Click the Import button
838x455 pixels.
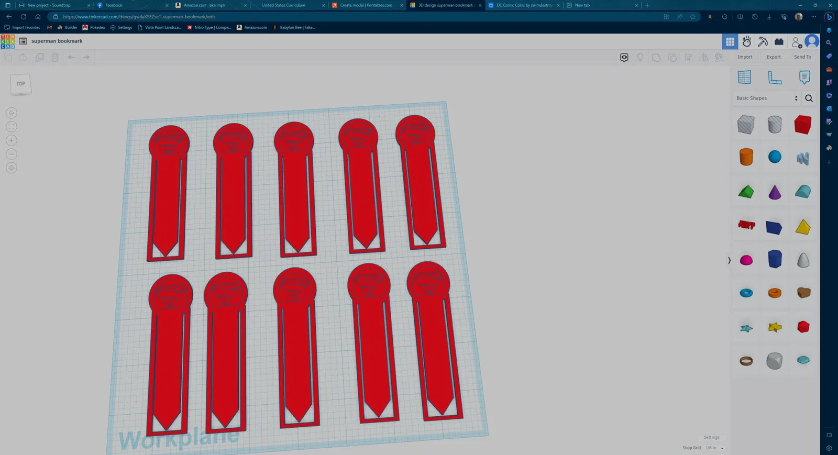(745, 57)
